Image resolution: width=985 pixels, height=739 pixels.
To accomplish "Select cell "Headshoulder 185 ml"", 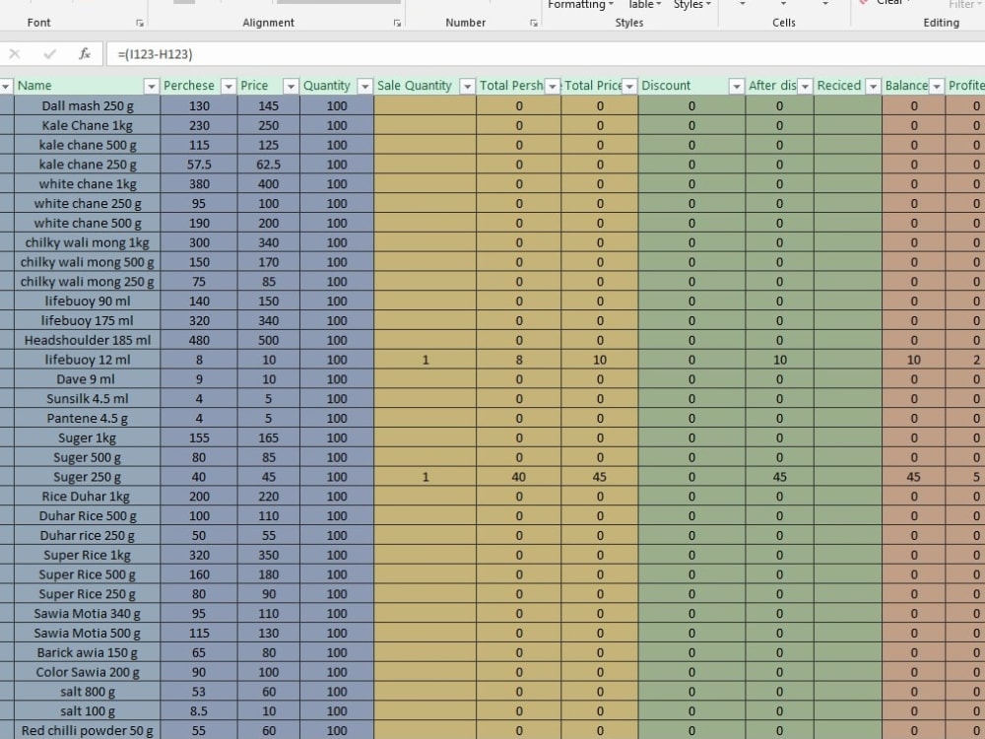I will [x=88, y=339].
